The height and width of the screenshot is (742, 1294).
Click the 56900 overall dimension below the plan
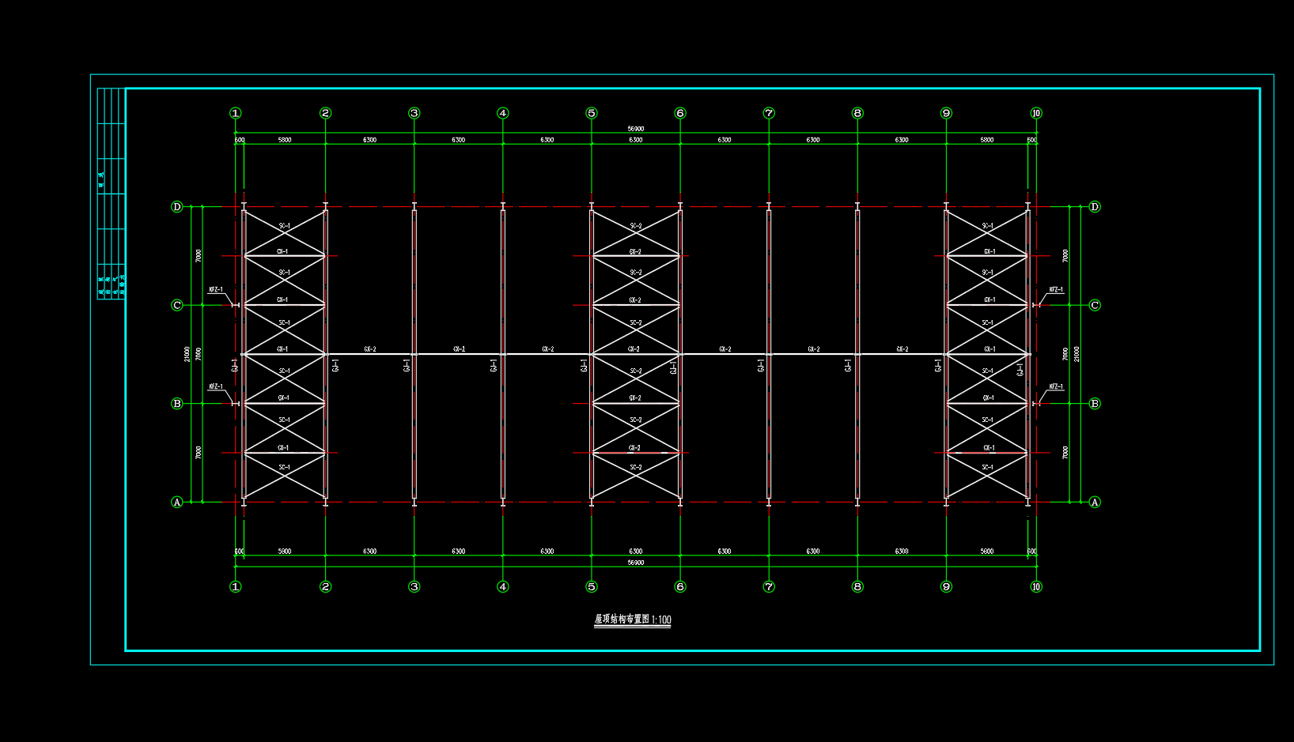click(x=636, y=563)
